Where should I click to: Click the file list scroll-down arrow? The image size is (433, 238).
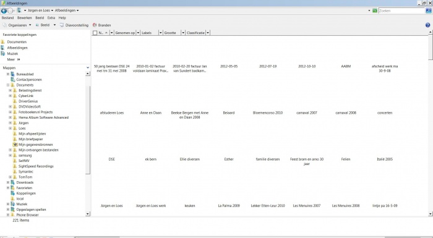coord(431,214)
